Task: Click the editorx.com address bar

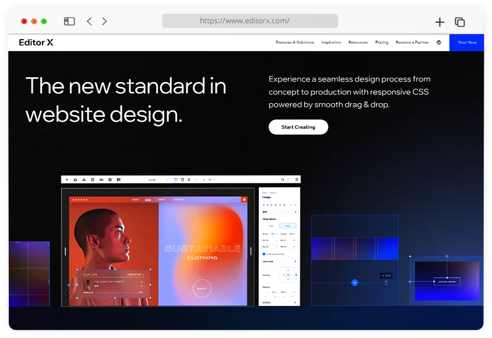Action: [x=250, y=21]
